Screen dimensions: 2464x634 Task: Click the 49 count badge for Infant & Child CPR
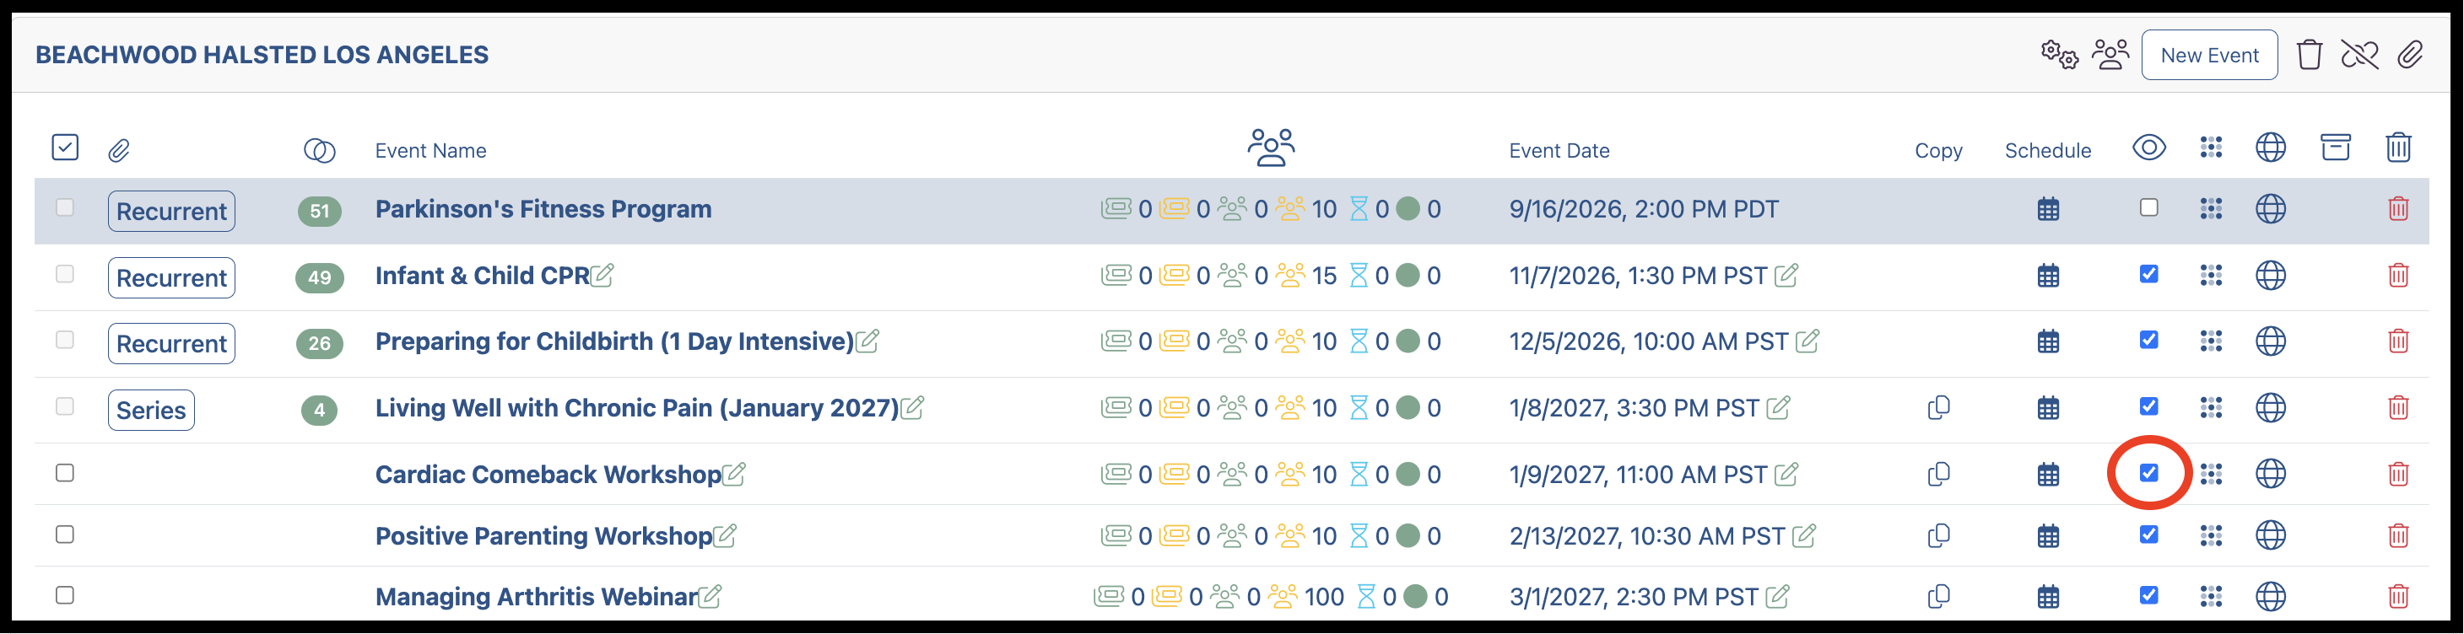tap(320, 278)
